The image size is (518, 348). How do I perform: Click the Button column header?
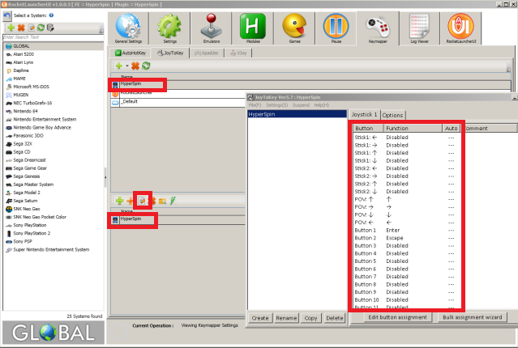click(368, 129)
